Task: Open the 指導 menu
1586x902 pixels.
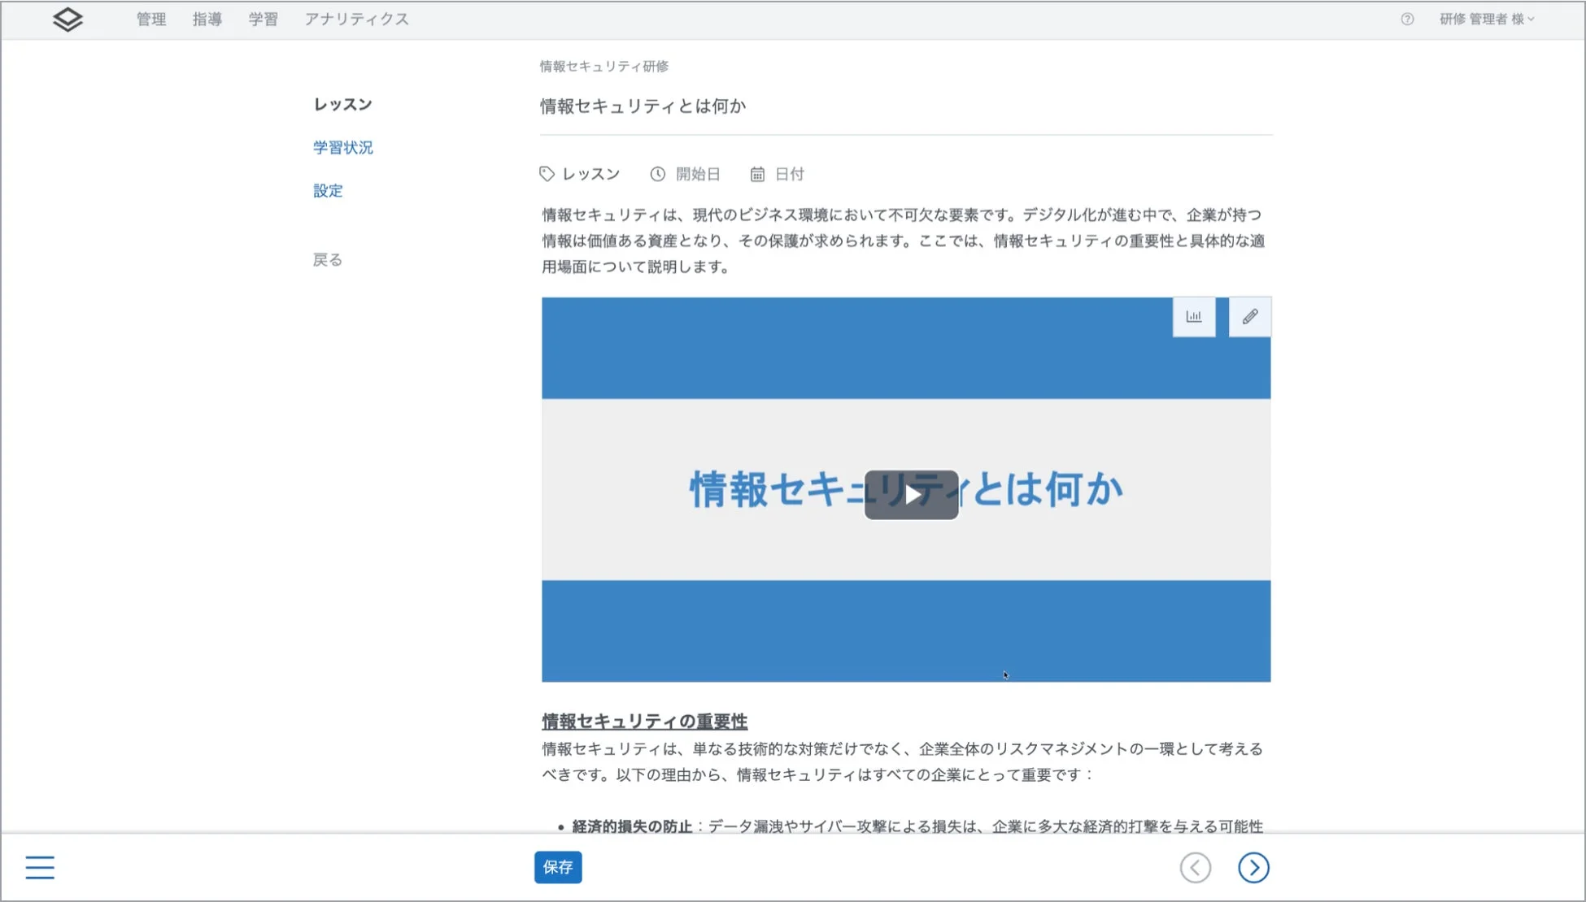Action: click(207, 19)
